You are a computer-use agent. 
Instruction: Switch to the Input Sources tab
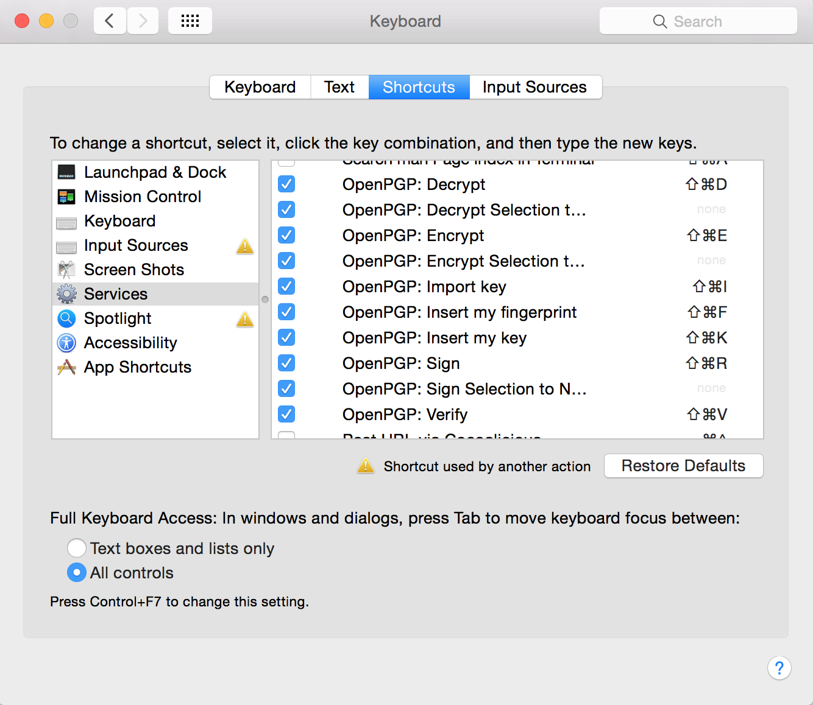pyautogui.click(x=534, y=87)
